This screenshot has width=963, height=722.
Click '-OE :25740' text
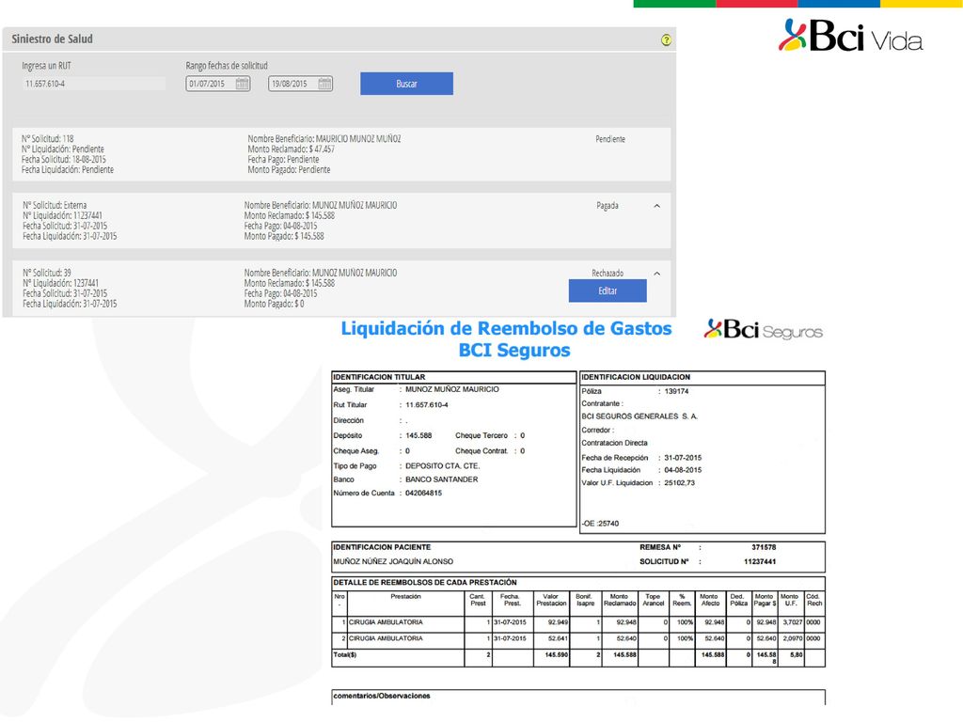point(600,524)
